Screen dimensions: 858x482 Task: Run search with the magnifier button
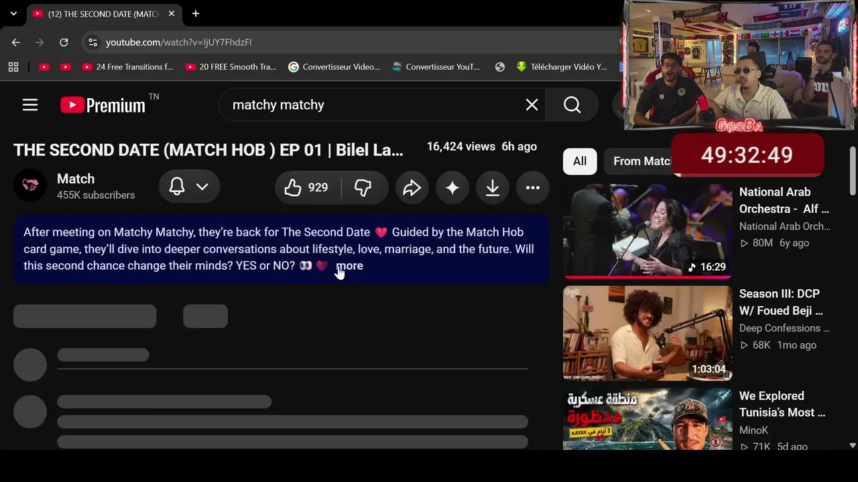(x=572, y=105)
